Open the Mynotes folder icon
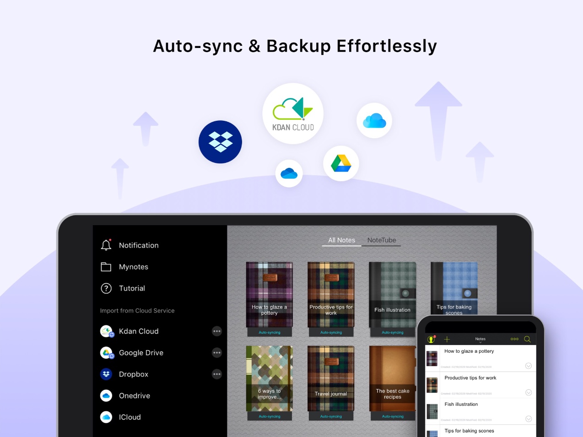The height and width of the screenshot is (437, 583). pos(106,267)
